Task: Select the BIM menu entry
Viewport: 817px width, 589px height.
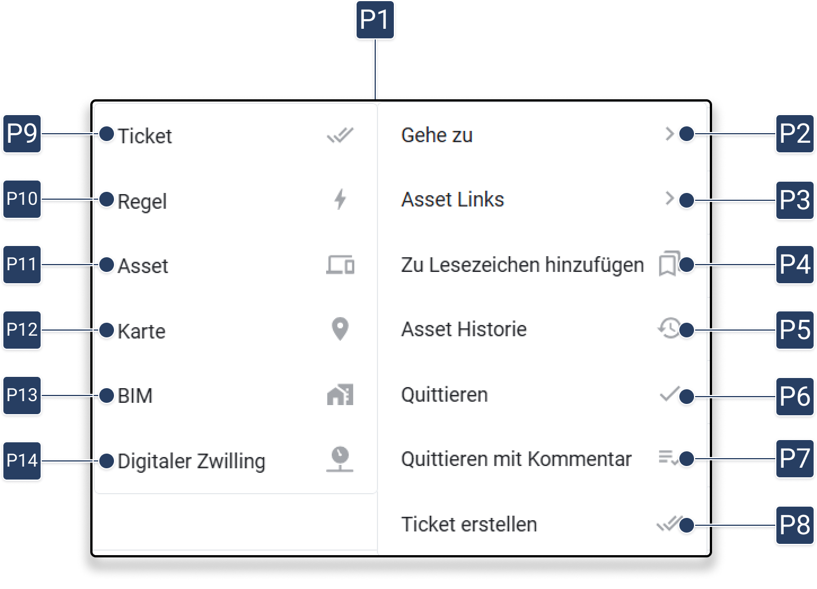Action: click(135, 396)
